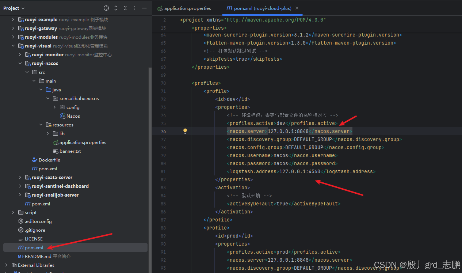The image size is (462, 273).
Task: Hide the Project tool window
Action: [144, 8]
